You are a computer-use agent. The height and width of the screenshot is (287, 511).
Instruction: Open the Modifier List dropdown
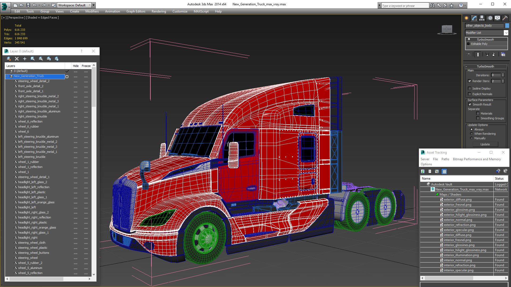tap(506, 33)
